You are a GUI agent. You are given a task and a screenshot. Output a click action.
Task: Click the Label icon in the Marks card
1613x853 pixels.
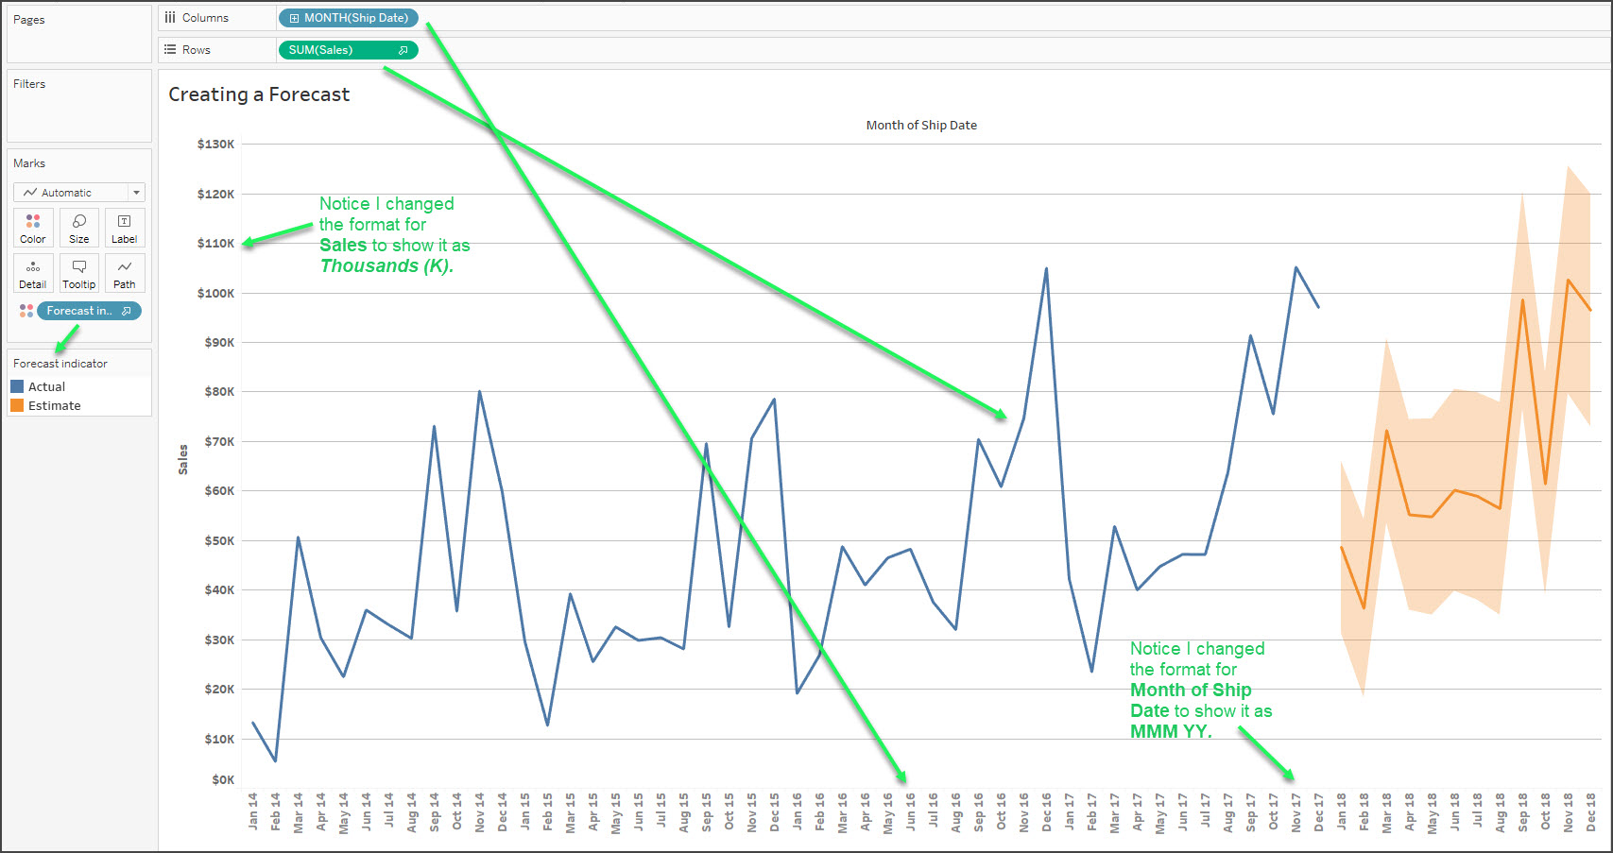[124, 227]
